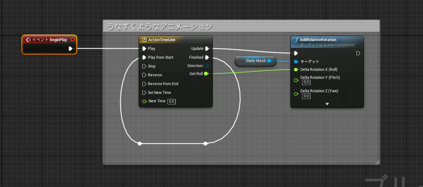423x187 pixels.
Task: Click the Update output exec pin
Action: [207, 49]
